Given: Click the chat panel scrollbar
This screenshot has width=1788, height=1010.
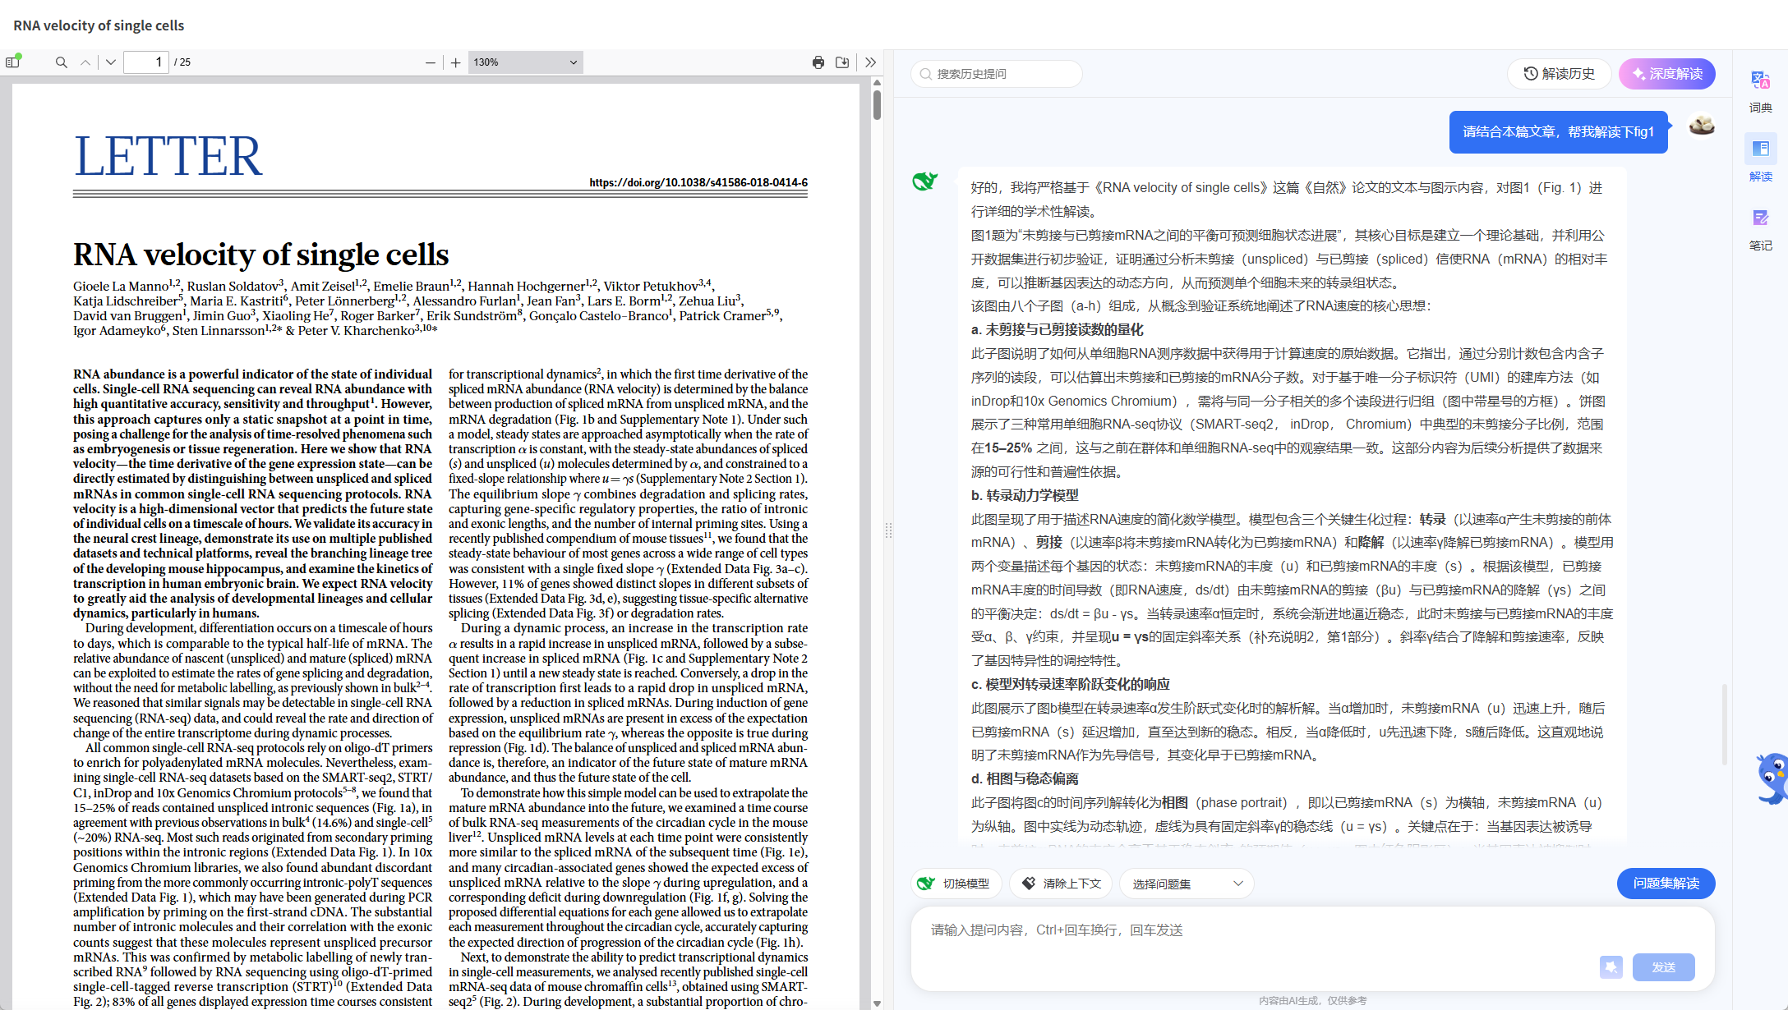Looking at the screenshot, I should (x=1724, y=726).
